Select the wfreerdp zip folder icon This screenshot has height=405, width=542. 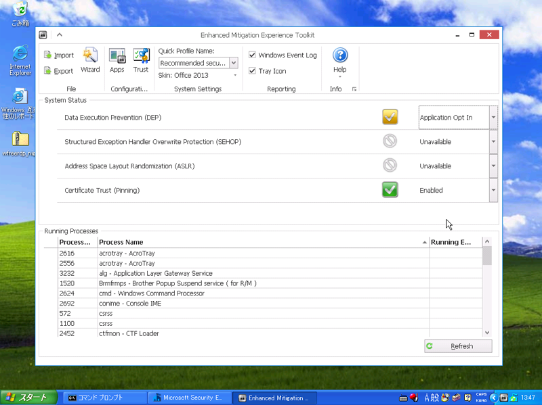point(20,144)
